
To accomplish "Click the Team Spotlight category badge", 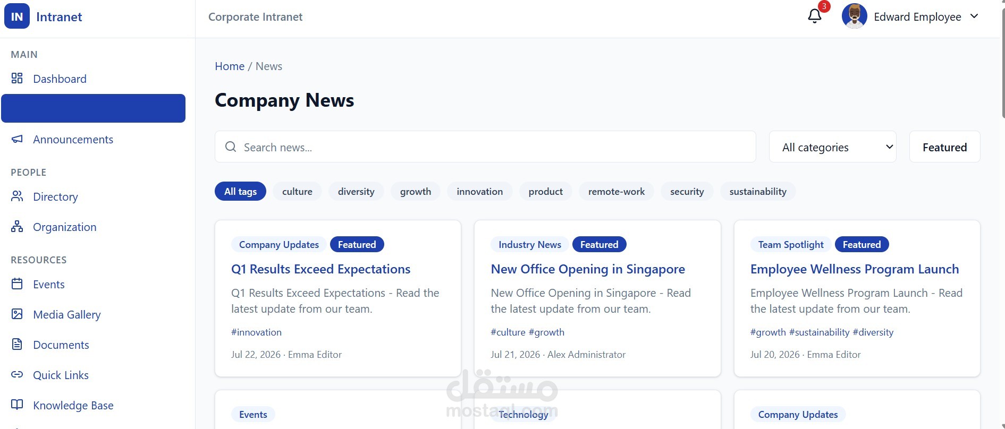I will tap(791, 245).
